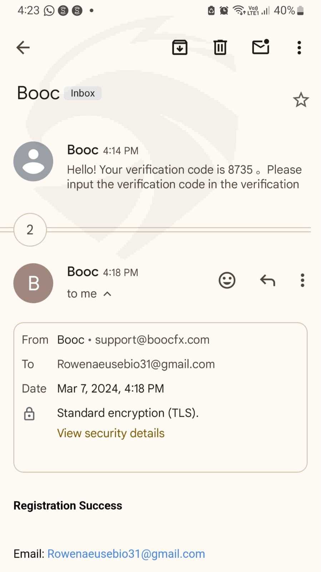Open the top-right overflow menu
321x572 pixels.
299,48
